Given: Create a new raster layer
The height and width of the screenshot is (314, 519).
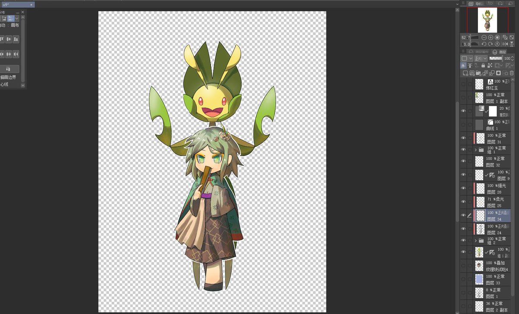Looking at the screenshot, I should point(465,73).
